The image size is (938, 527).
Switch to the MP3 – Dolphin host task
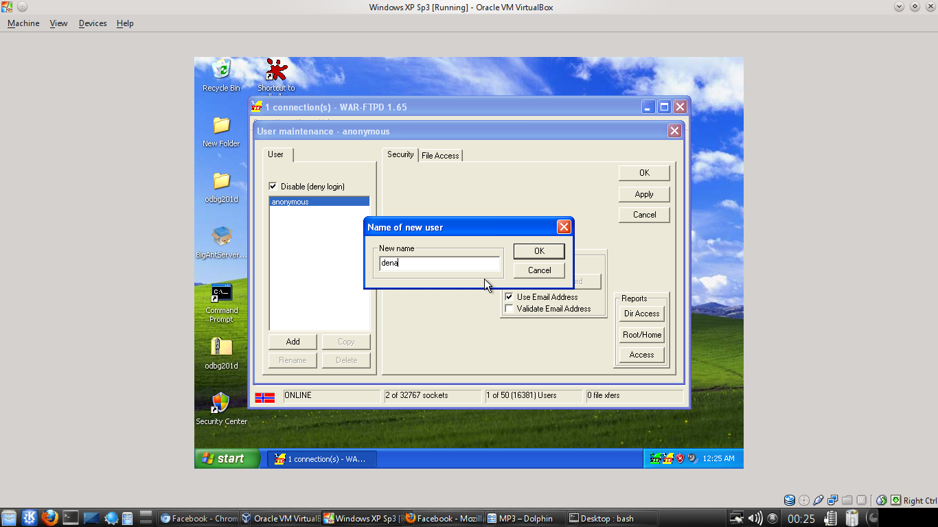525,518
